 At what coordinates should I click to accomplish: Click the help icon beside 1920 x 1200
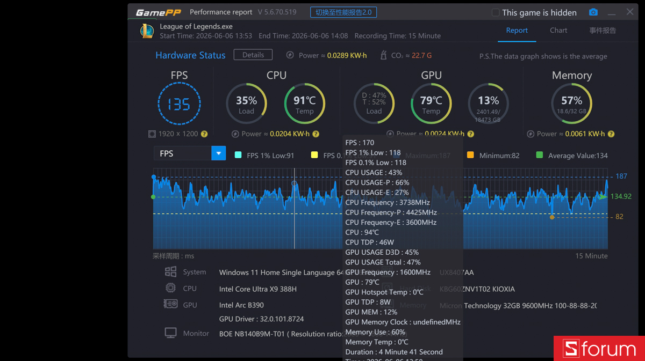click(x=204, y=134)
